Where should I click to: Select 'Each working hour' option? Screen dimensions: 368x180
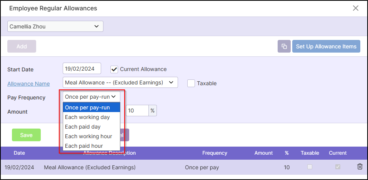pyautogui.click(x=91, y=136)
